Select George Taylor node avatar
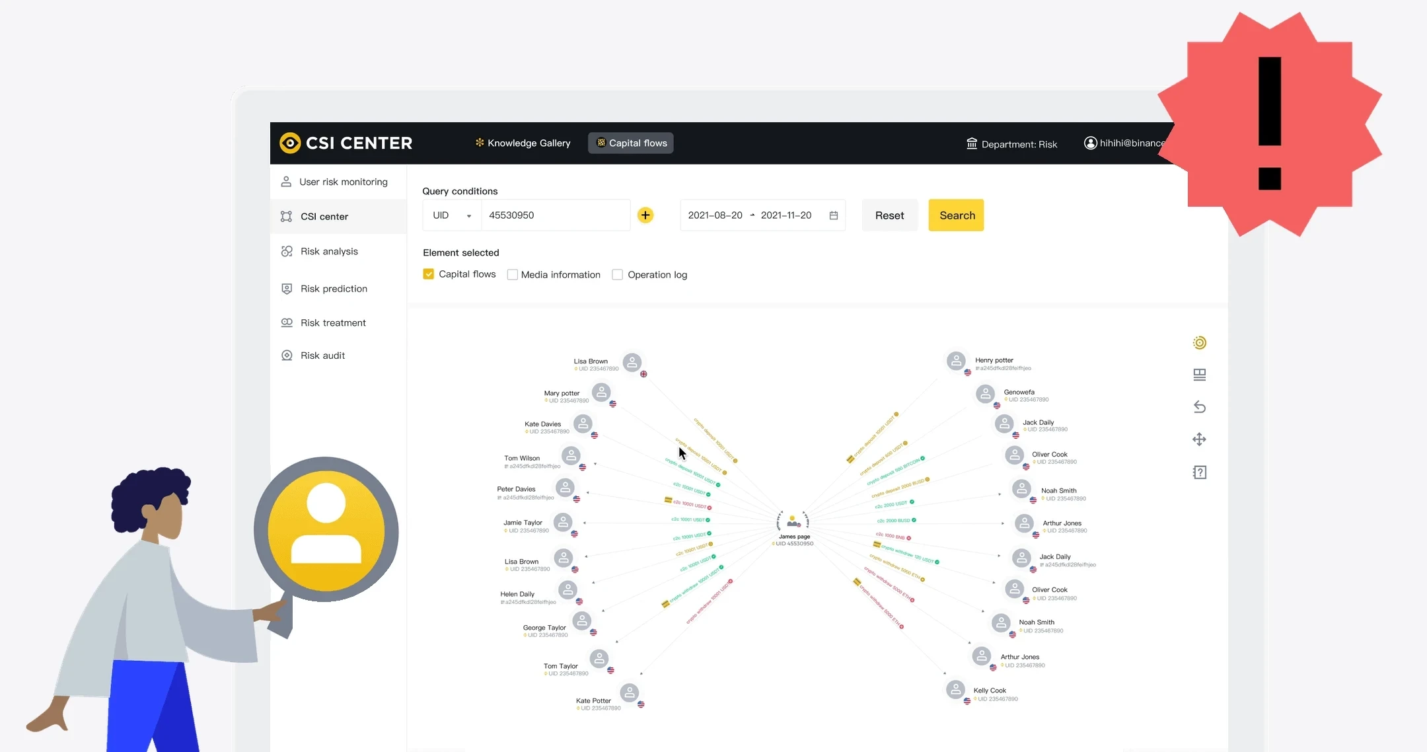The height and width of the screenshot is (752, 1427). [x=581, y=620]
